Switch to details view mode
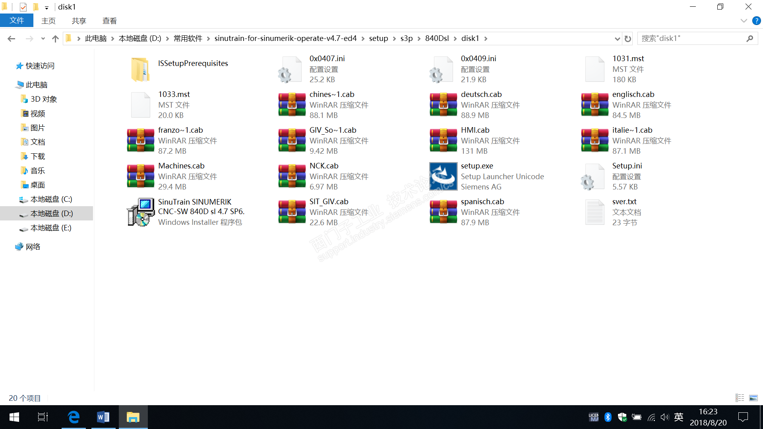 740,398
